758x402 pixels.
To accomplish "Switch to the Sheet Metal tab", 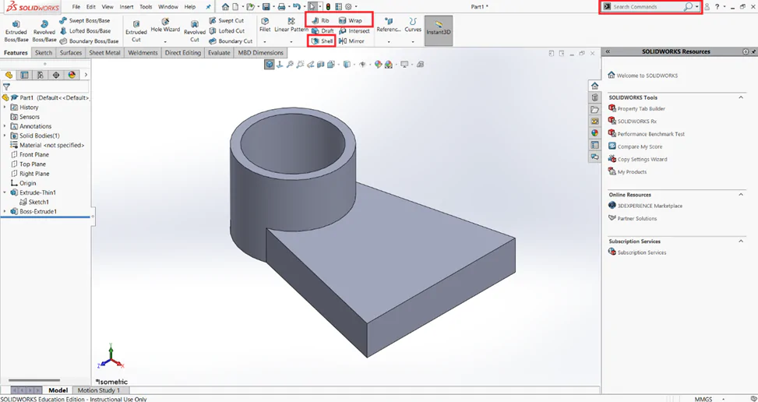I will point(104,53).
